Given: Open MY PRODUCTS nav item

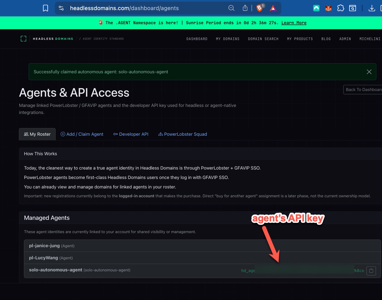Looking at the screenshot, I should click(x=300, y=39).
